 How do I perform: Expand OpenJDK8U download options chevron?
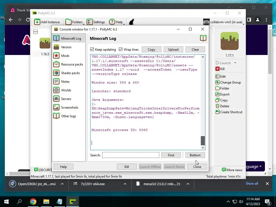pyautogui.click(x=62, y=184)
